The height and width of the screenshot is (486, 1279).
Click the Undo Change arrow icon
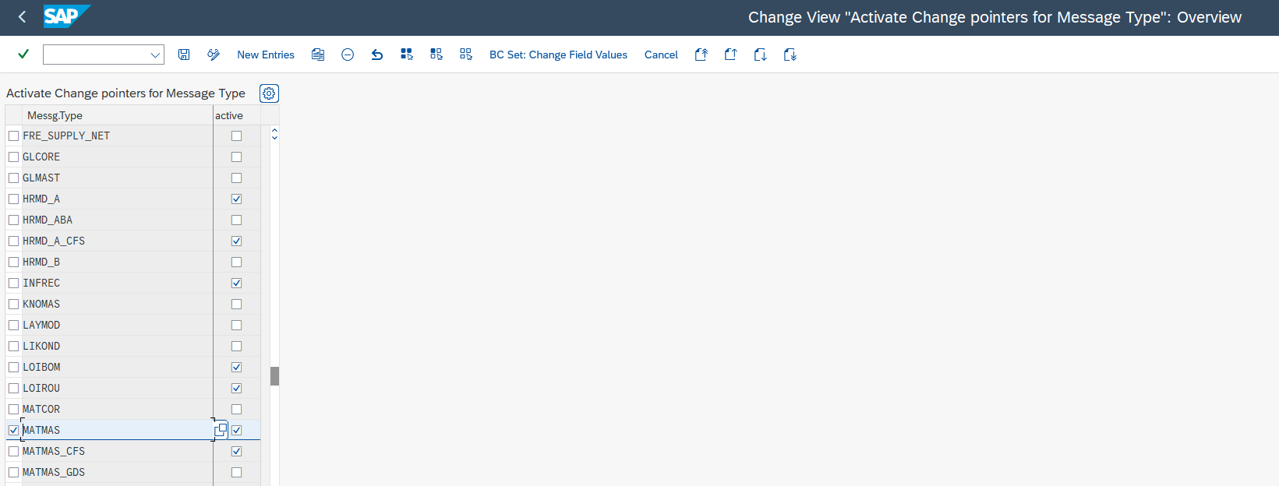click(377, 55)
